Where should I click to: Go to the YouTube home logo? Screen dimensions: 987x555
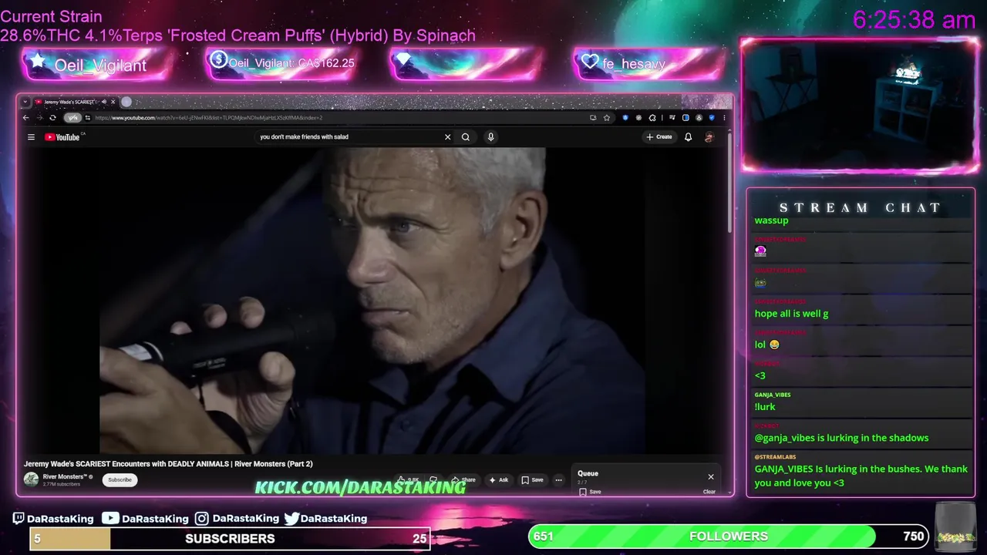click(x=62, y=137)
